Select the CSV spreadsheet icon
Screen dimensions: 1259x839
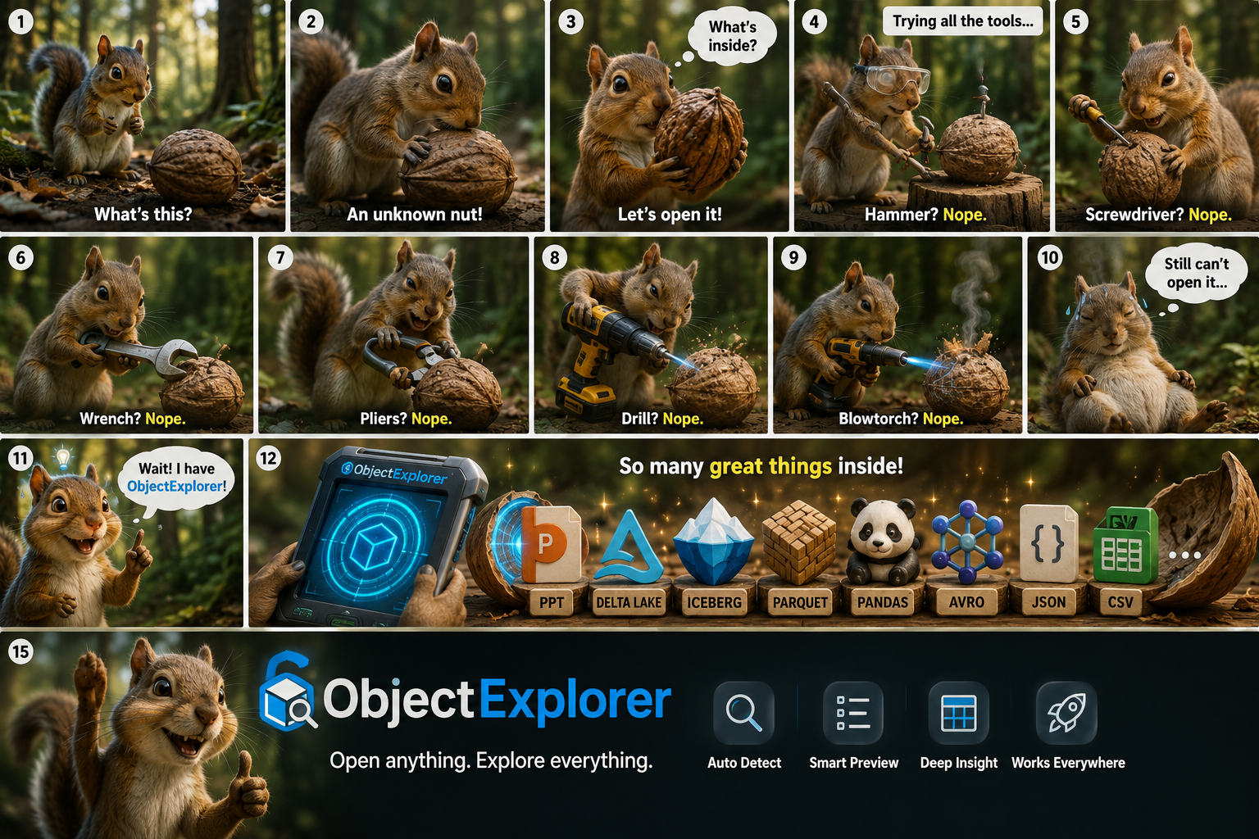[x=1125, y=544]
